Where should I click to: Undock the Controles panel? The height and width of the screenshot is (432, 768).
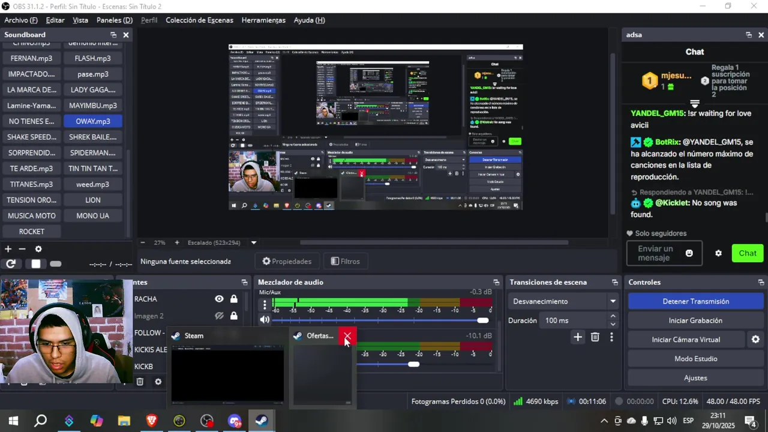[761, 282]
